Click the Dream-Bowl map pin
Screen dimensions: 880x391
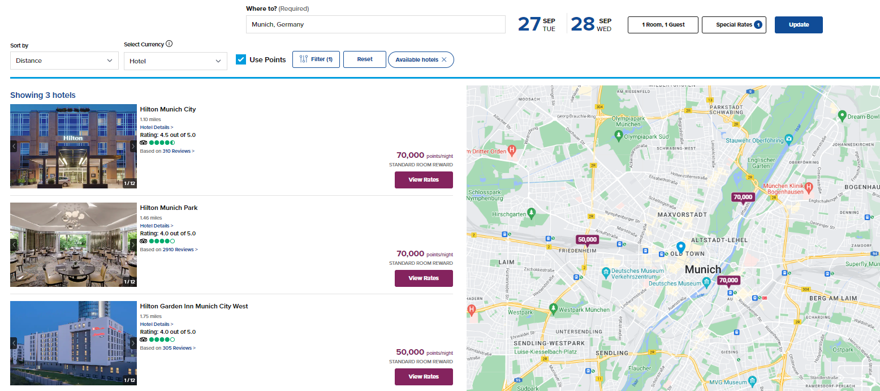(842, 115)
